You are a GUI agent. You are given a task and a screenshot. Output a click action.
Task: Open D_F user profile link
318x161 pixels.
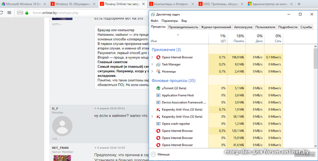(55, 109)
